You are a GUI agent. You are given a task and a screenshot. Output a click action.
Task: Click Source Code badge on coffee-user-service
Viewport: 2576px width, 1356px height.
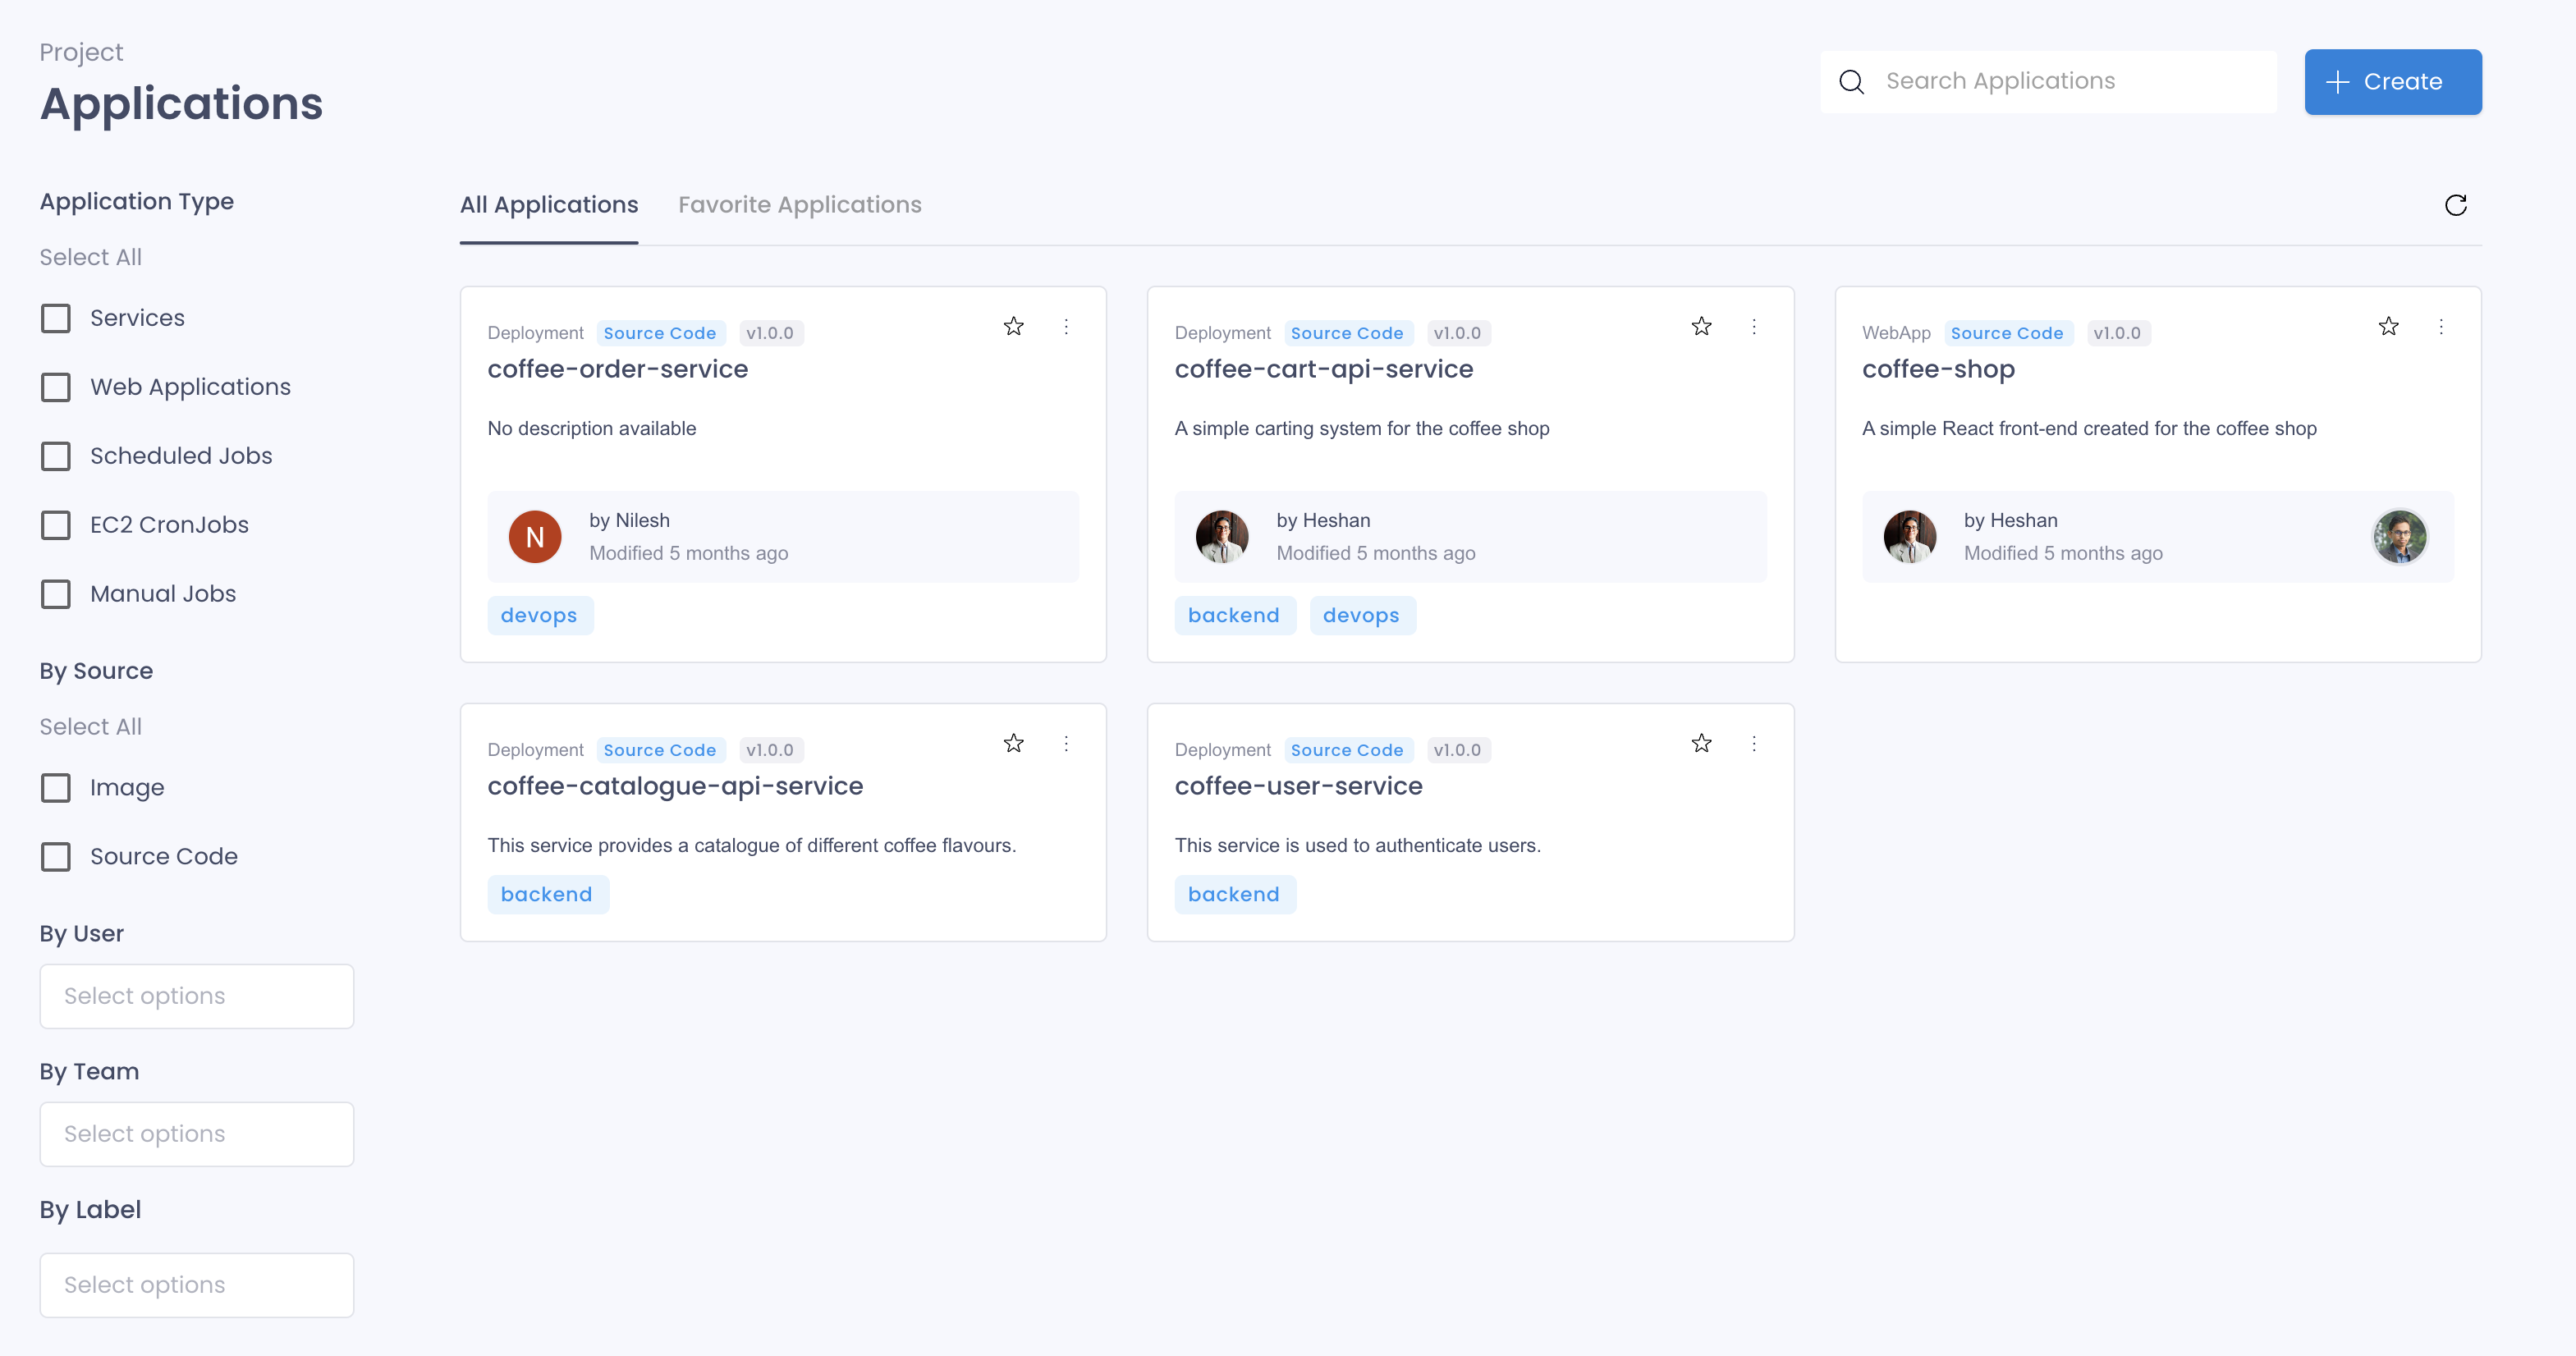click(x=1347, y=750)
